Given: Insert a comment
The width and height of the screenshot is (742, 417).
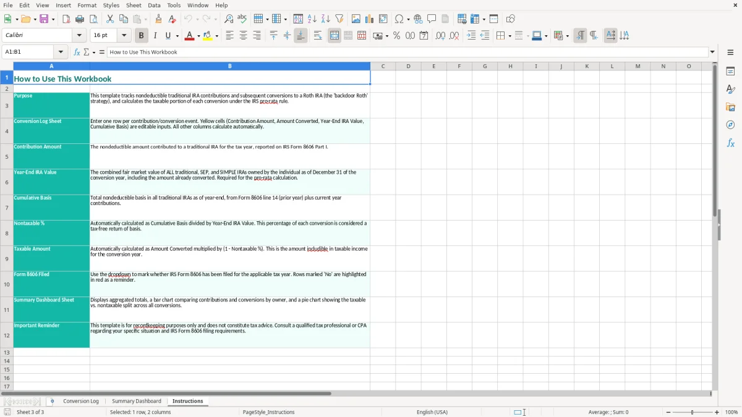Looking at the screenshot, I should [x=432, y=19].
